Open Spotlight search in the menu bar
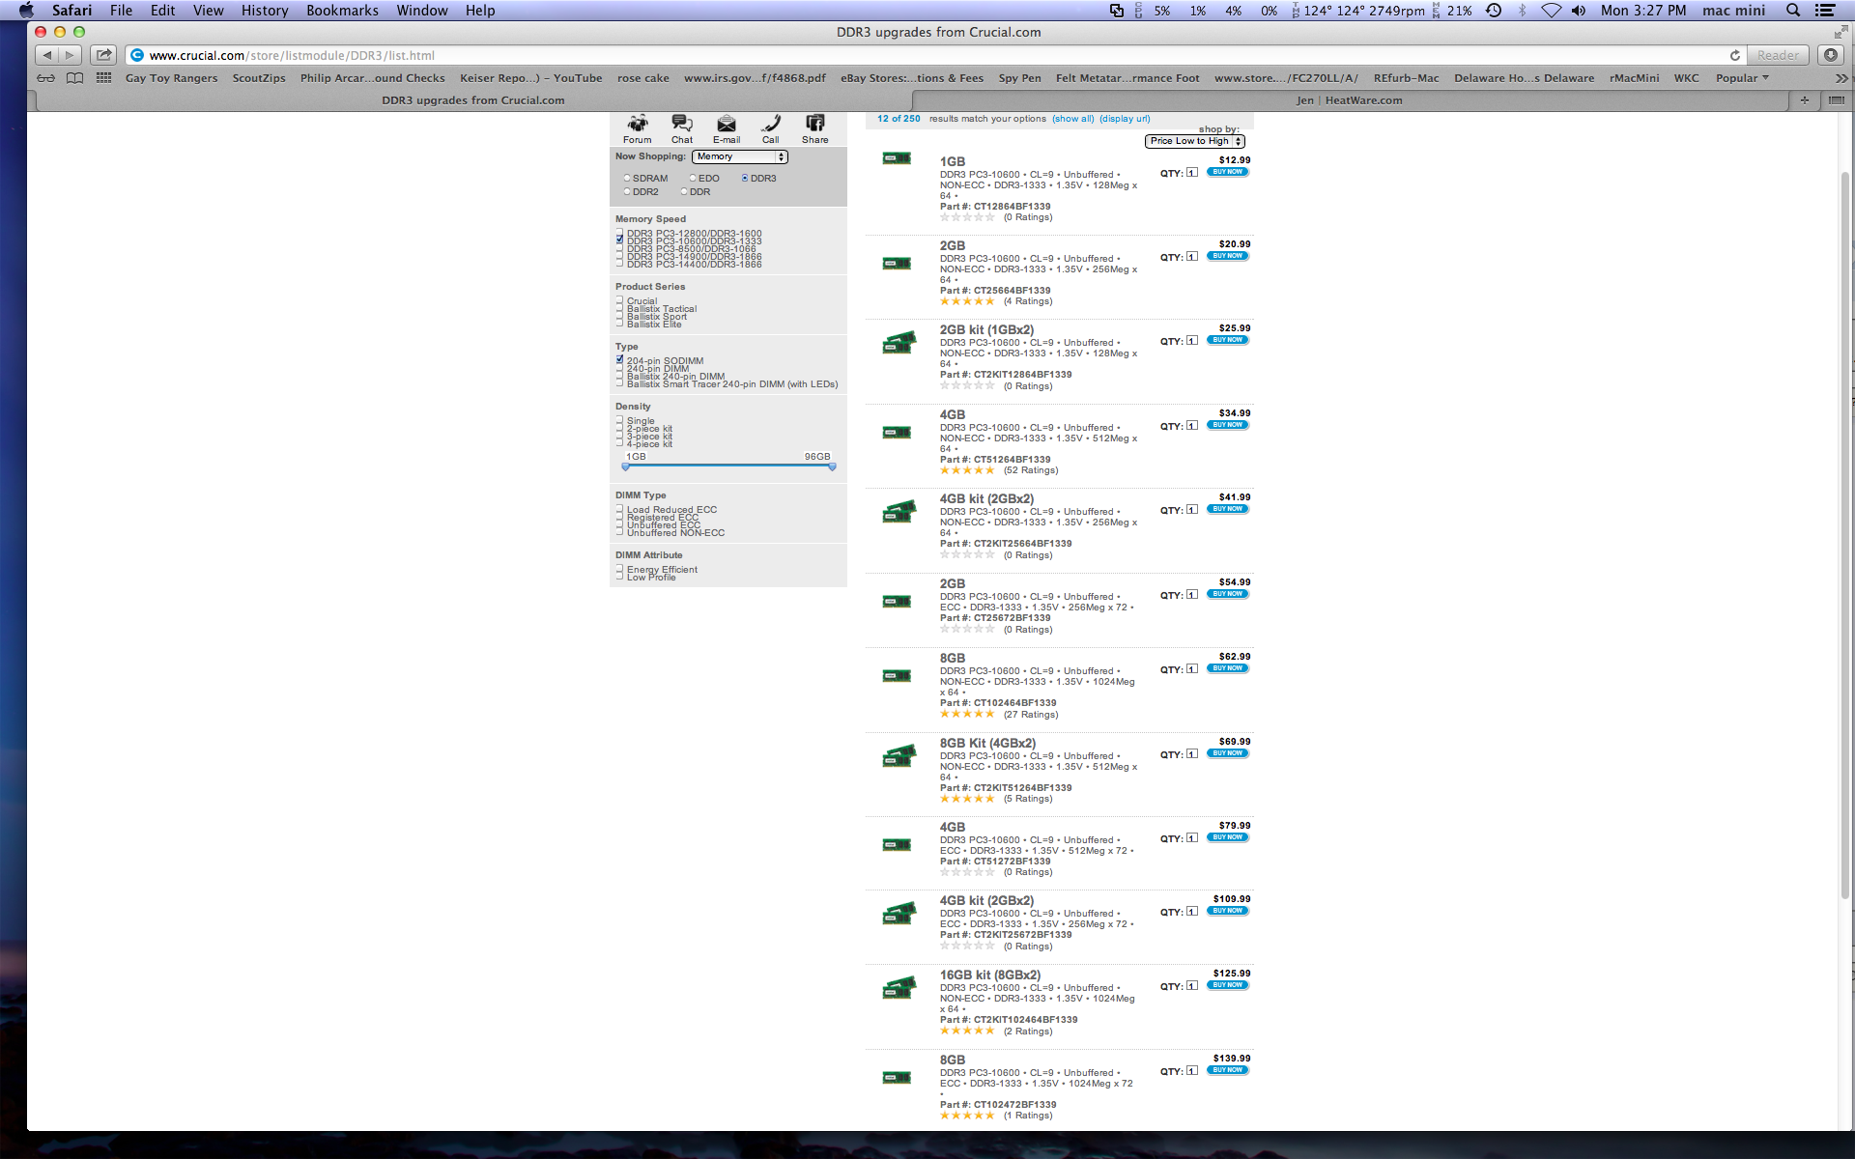 click(1793, 11)
